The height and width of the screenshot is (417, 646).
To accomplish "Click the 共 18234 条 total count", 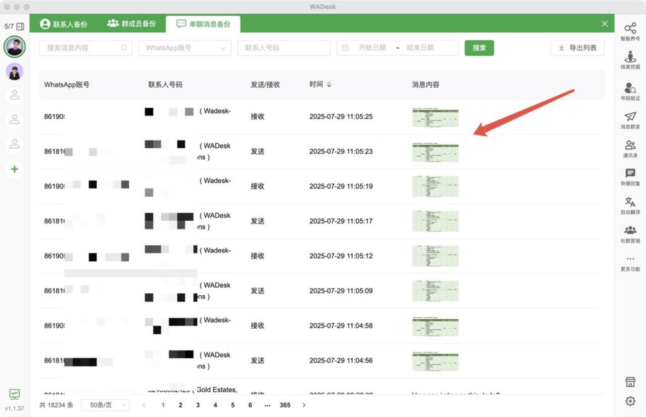I will [x=56, y=405].
